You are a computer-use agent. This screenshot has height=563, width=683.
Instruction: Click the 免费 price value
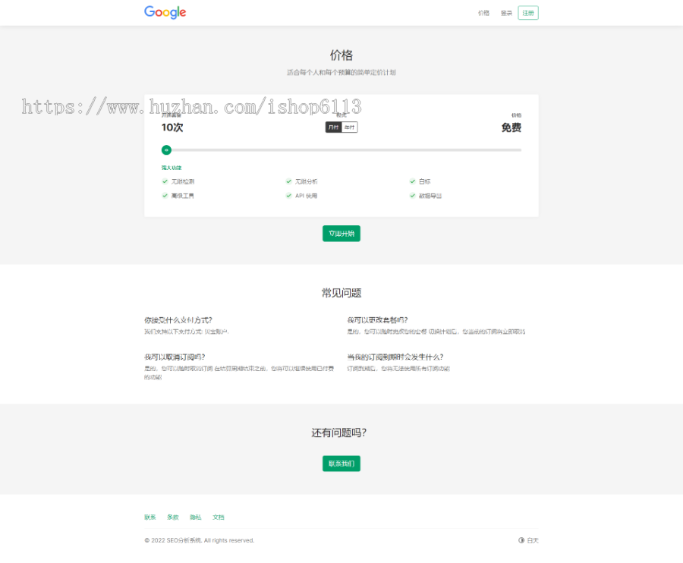[x=511, y=127]
